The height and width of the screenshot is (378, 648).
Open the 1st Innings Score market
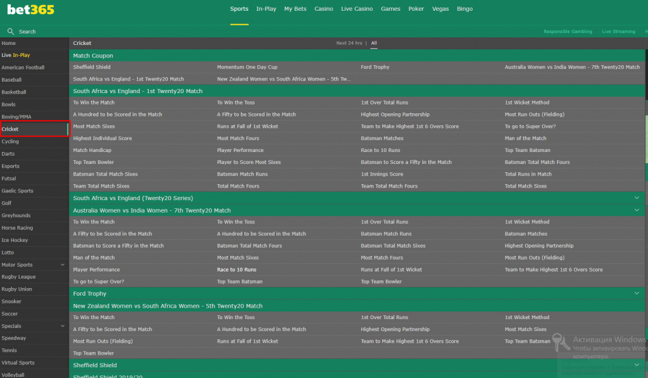[382, 175]
